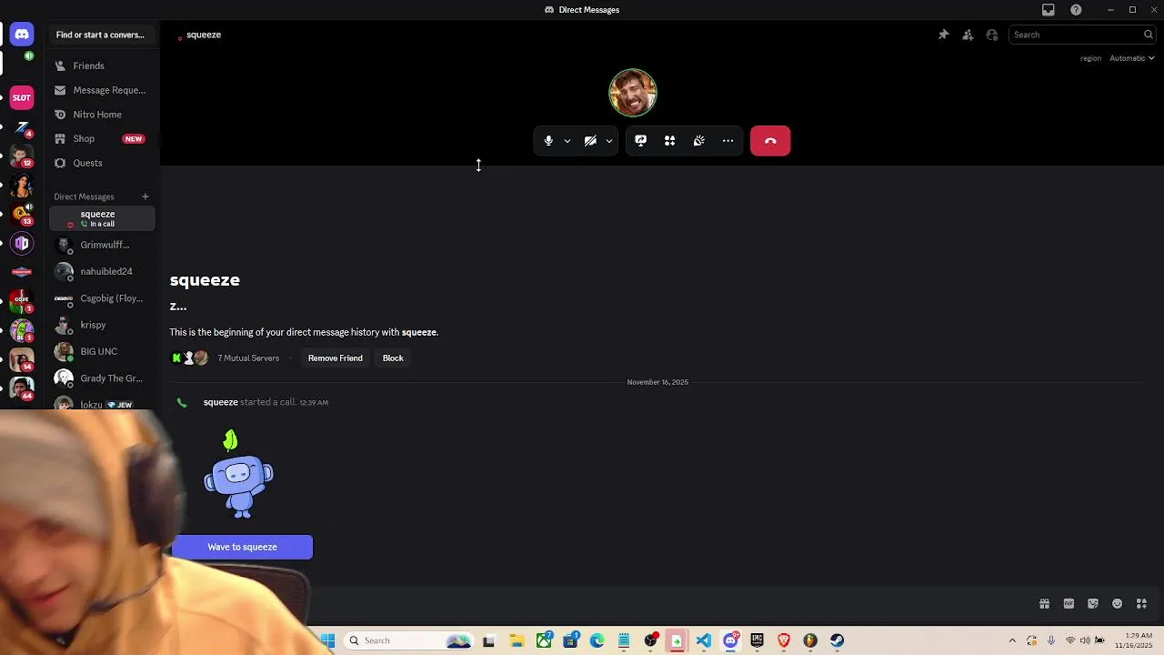Open the gift picker icon
Image resolution: width=1164 pixels, height=655 pixels.
click(1044, 603)
